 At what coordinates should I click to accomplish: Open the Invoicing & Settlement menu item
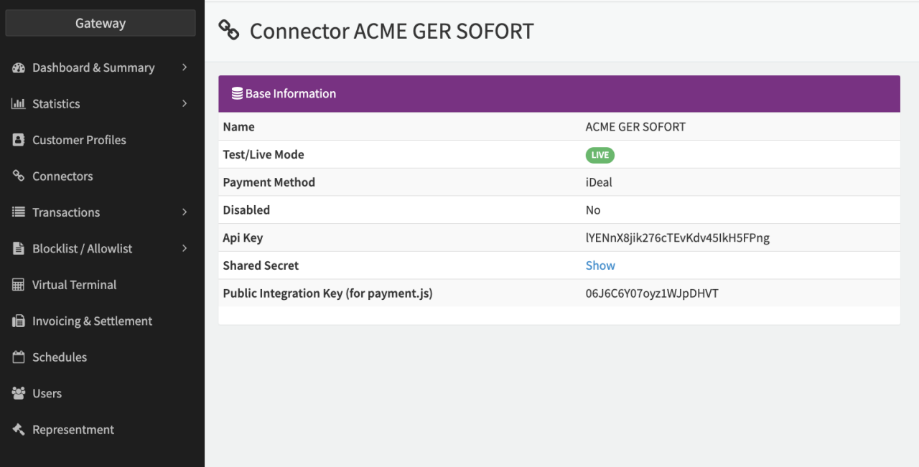point(92,321)
